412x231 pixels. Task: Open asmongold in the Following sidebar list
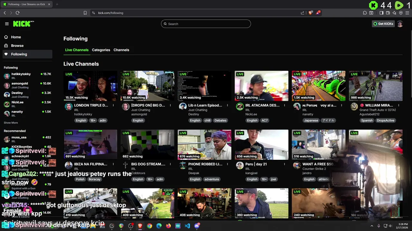coord(27,85)
